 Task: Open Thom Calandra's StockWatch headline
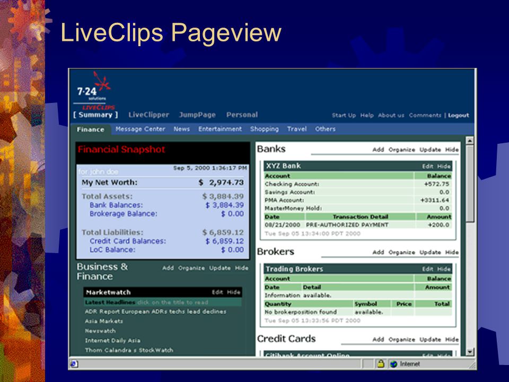coord(129,350)
